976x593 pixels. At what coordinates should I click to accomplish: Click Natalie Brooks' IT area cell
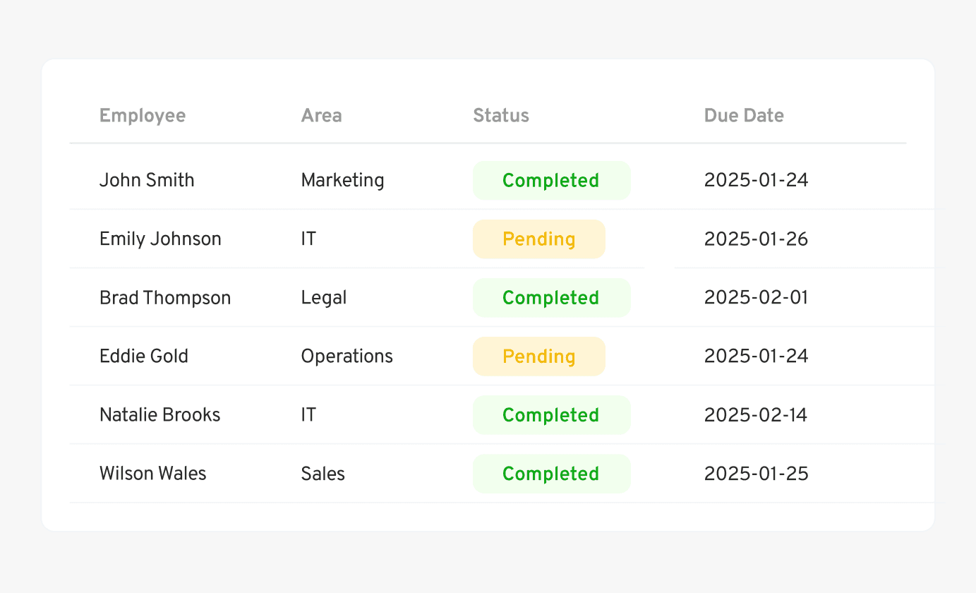pyautogui.click(x=308, y=415)
